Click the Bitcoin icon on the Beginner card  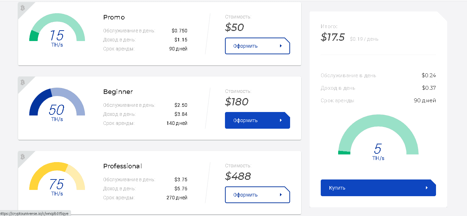click(23, 82)
